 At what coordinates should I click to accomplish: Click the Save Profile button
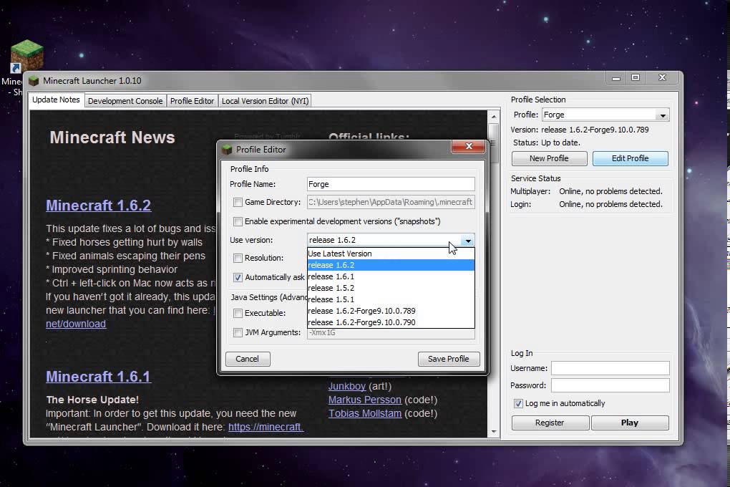click(x=448, y=359)
